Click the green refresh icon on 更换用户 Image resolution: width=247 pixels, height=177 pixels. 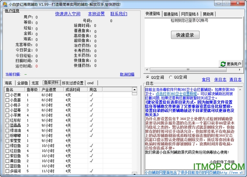click(x=223, y=64)
